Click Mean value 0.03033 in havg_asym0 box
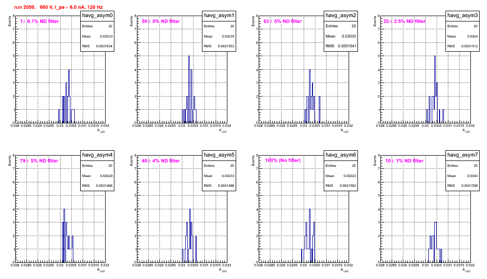 106,36
